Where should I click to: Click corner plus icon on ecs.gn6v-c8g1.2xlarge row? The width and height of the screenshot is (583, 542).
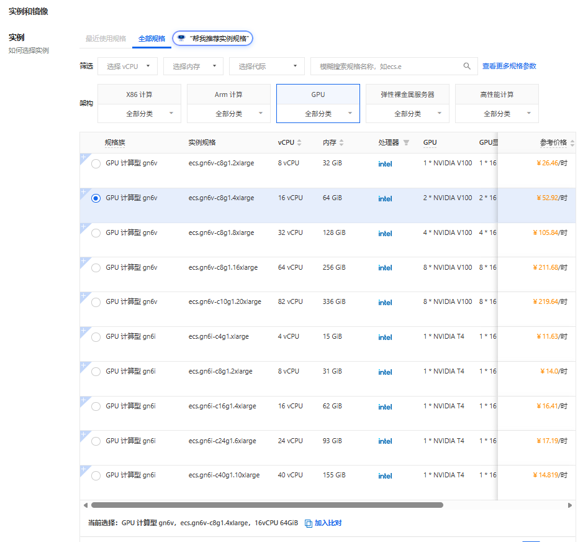click(x=83, y=157)
